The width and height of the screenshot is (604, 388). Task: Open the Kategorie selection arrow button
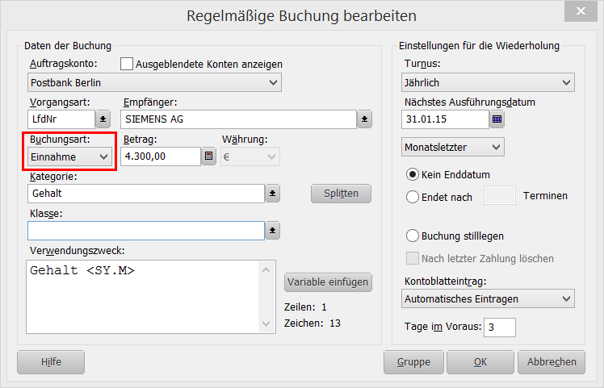click(x=273, y=194)
